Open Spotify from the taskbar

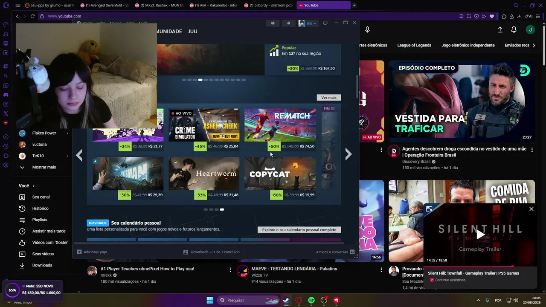(311, 300)
